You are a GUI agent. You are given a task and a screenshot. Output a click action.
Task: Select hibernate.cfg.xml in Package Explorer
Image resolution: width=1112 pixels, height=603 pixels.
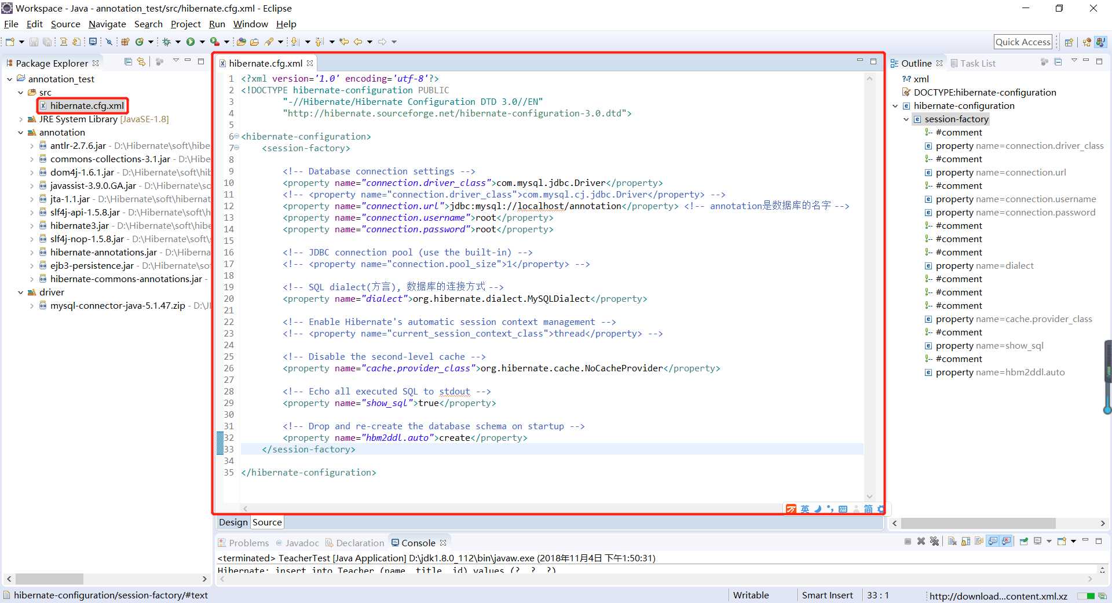click(x=86, y=105)
